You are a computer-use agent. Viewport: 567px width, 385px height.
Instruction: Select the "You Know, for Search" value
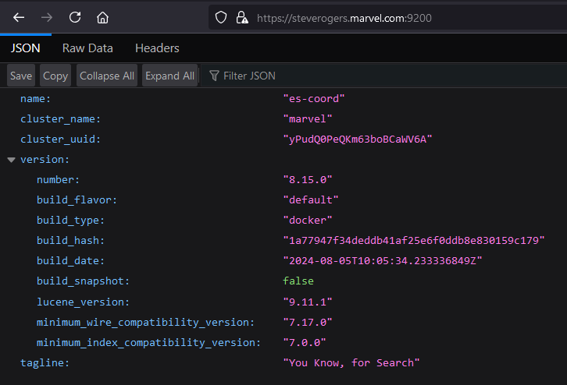tap(351, 362)
